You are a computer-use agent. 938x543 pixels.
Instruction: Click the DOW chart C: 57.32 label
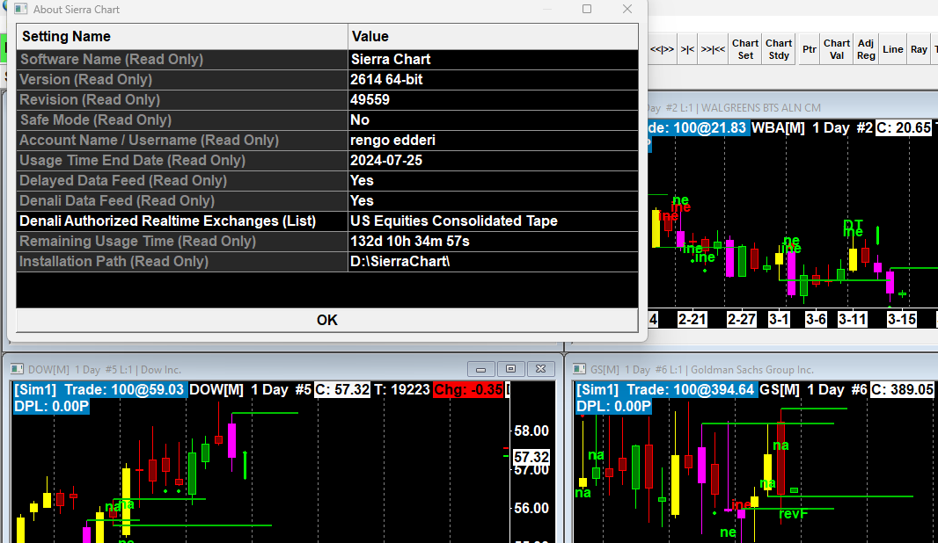pyautogui.click(x=343, y=390)
